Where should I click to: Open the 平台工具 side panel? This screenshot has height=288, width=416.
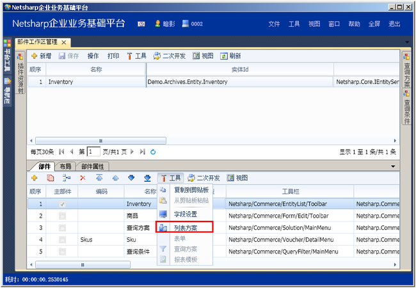pos(8,56)
